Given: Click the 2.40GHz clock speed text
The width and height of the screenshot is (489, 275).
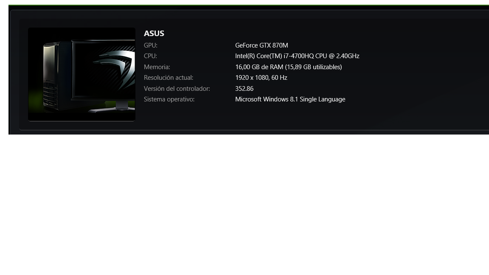Looking at the screenshot, I should click(348, 56).
